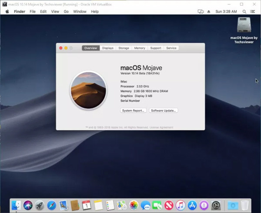Open Reminders list icon in Dock

110,205
